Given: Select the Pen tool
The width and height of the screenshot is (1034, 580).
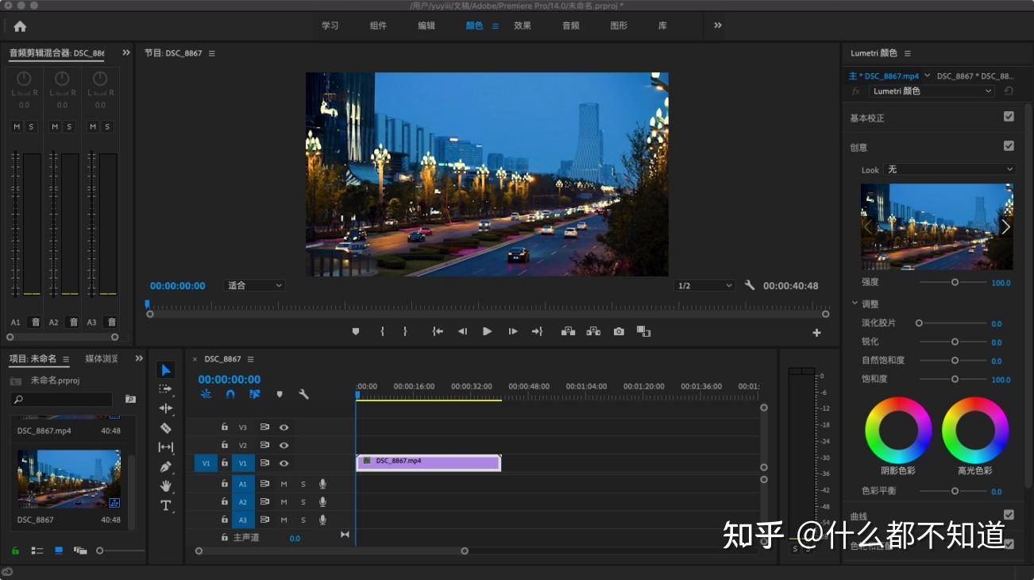Looking at the screenshot, I should 165,466.
